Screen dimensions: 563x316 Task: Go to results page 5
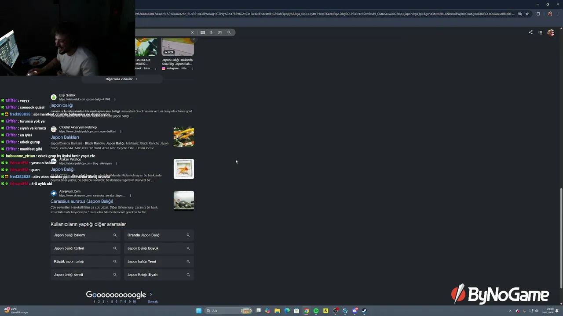[x=112, y=302]
